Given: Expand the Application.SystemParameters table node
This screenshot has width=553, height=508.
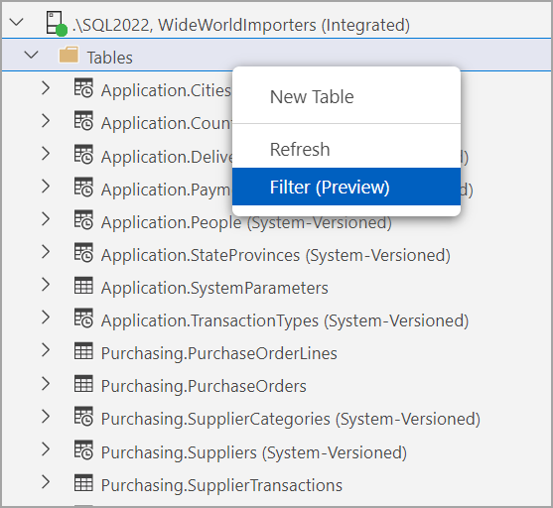Looking at the screenshot, I should (45, 285).
